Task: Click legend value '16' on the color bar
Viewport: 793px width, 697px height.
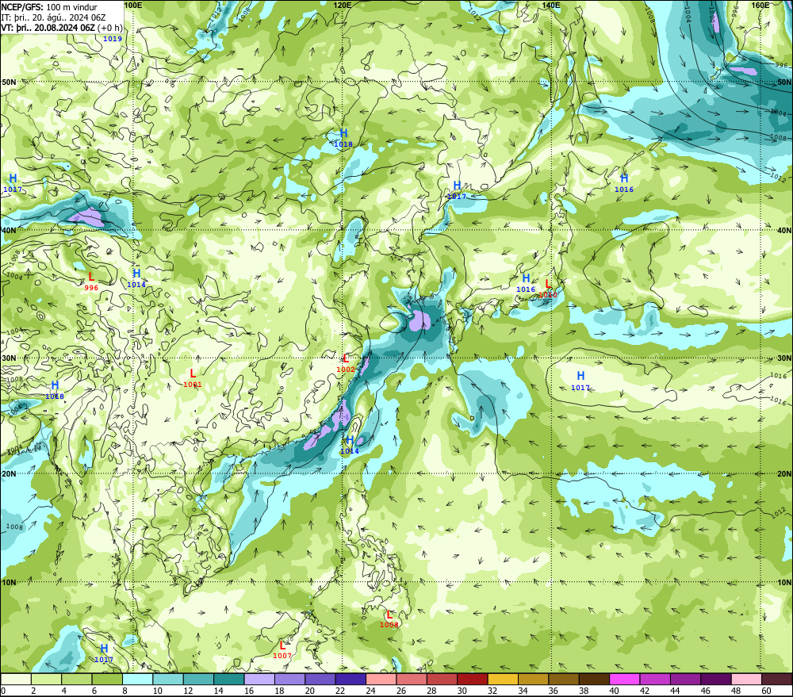Action: (248, 691)
